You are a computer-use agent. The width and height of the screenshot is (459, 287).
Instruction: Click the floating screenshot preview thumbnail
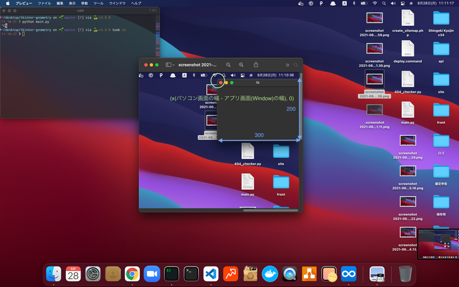pos(438,244)
